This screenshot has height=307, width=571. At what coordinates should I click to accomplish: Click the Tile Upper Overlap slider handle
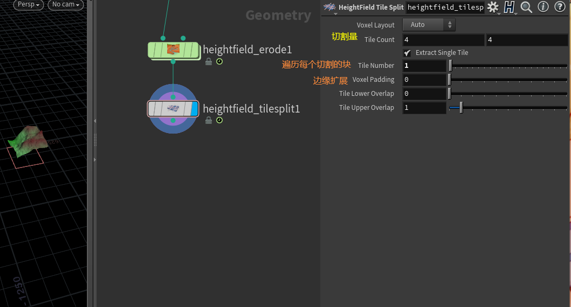tap(461, 108)
